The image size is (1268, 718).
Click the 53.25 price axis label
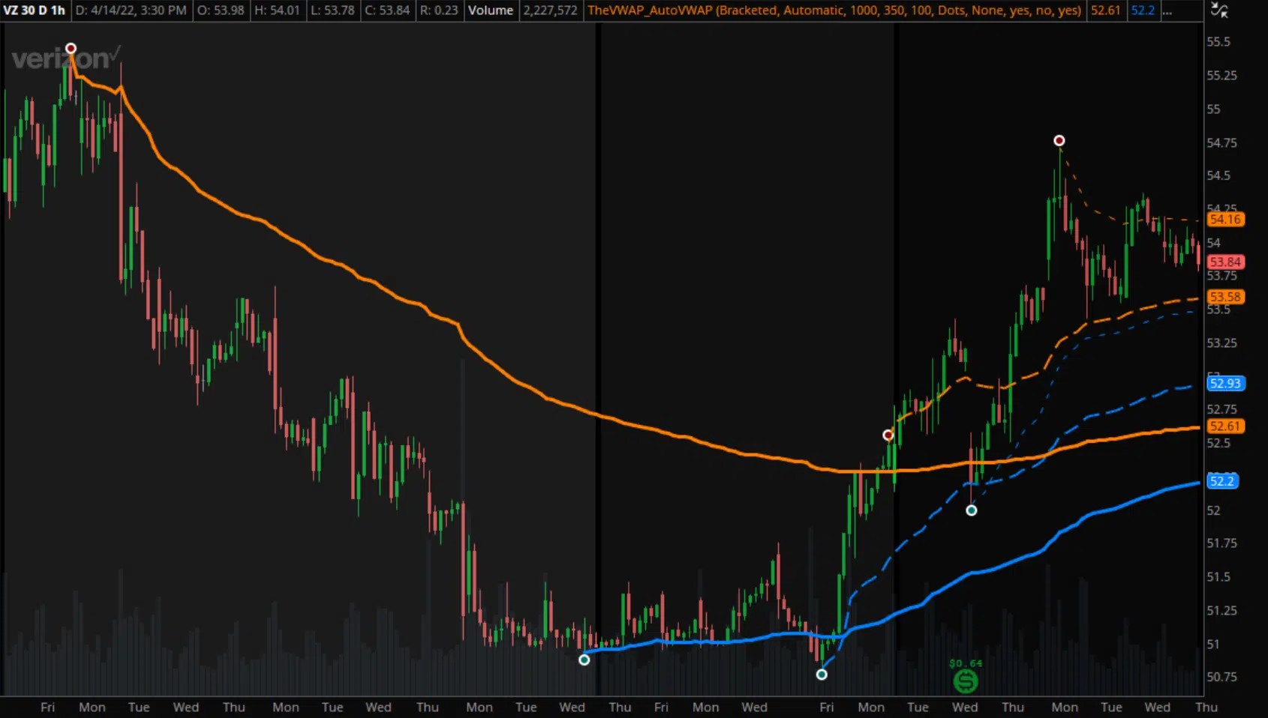(x=1221, y=343)
